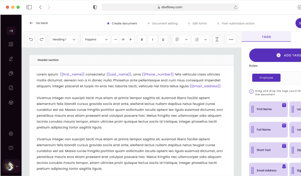This screenshot has width=301, height=176.
Task: Open the document file icon in sidebar
Action: [x=11, y=88]
